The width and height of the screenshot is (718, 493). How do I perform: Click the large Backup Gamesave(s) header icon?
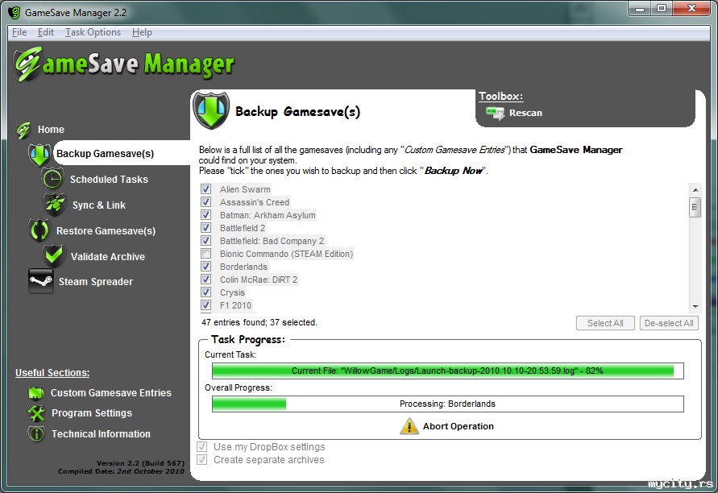211,110
